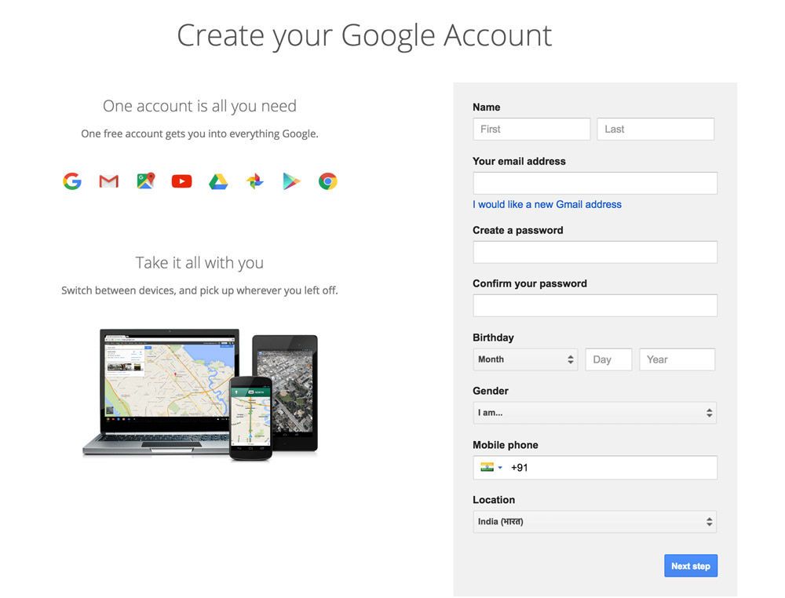
Task: Click the 'Your email address' label
Action: coord(519,161)
